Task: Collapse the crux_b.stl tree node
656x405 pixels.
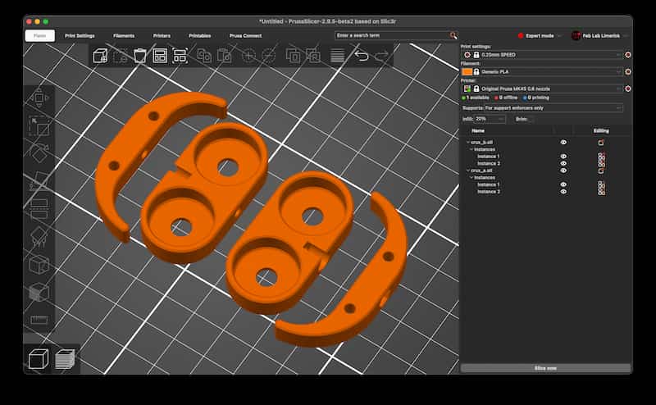Action: (468, 143)
